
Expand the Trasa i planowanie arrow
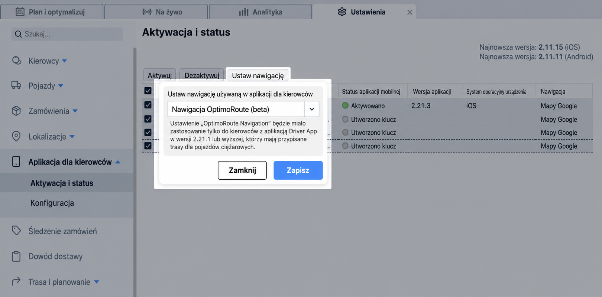[97, 282]
